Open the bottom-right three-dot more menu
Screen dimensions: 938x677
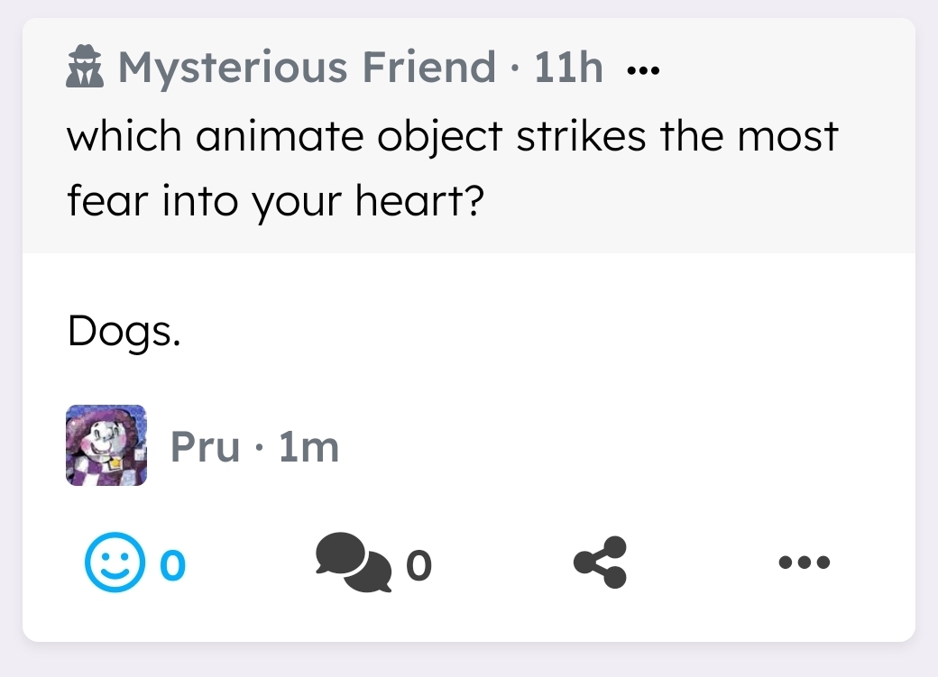[804, 563]
